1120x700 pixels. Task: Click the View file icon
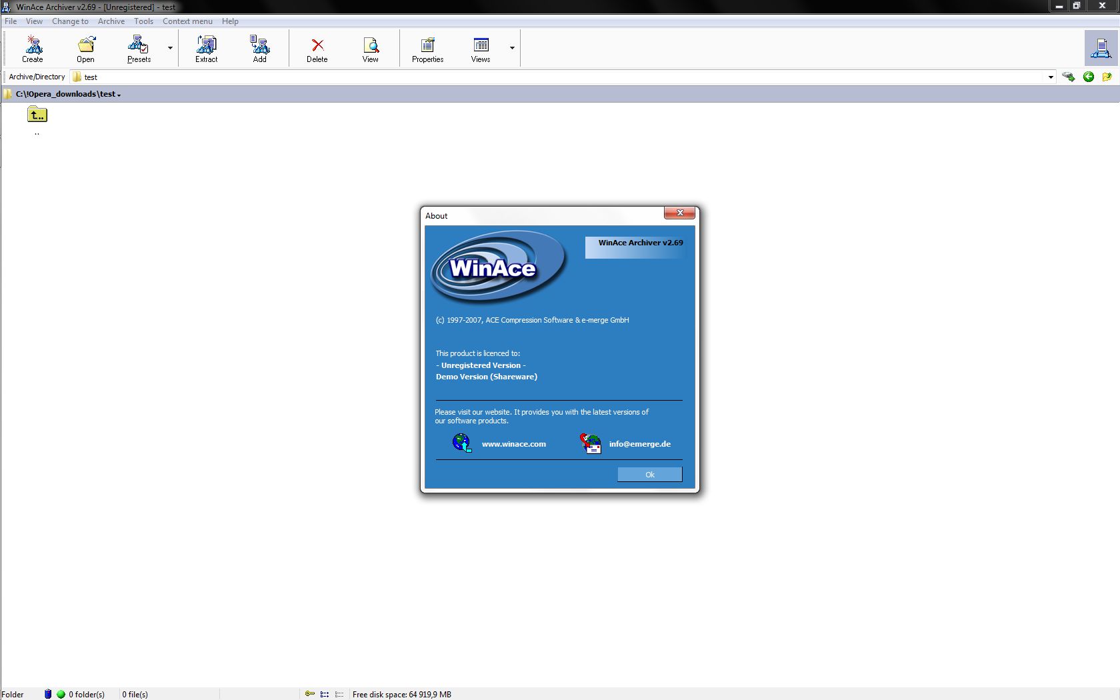pos(371,48)
